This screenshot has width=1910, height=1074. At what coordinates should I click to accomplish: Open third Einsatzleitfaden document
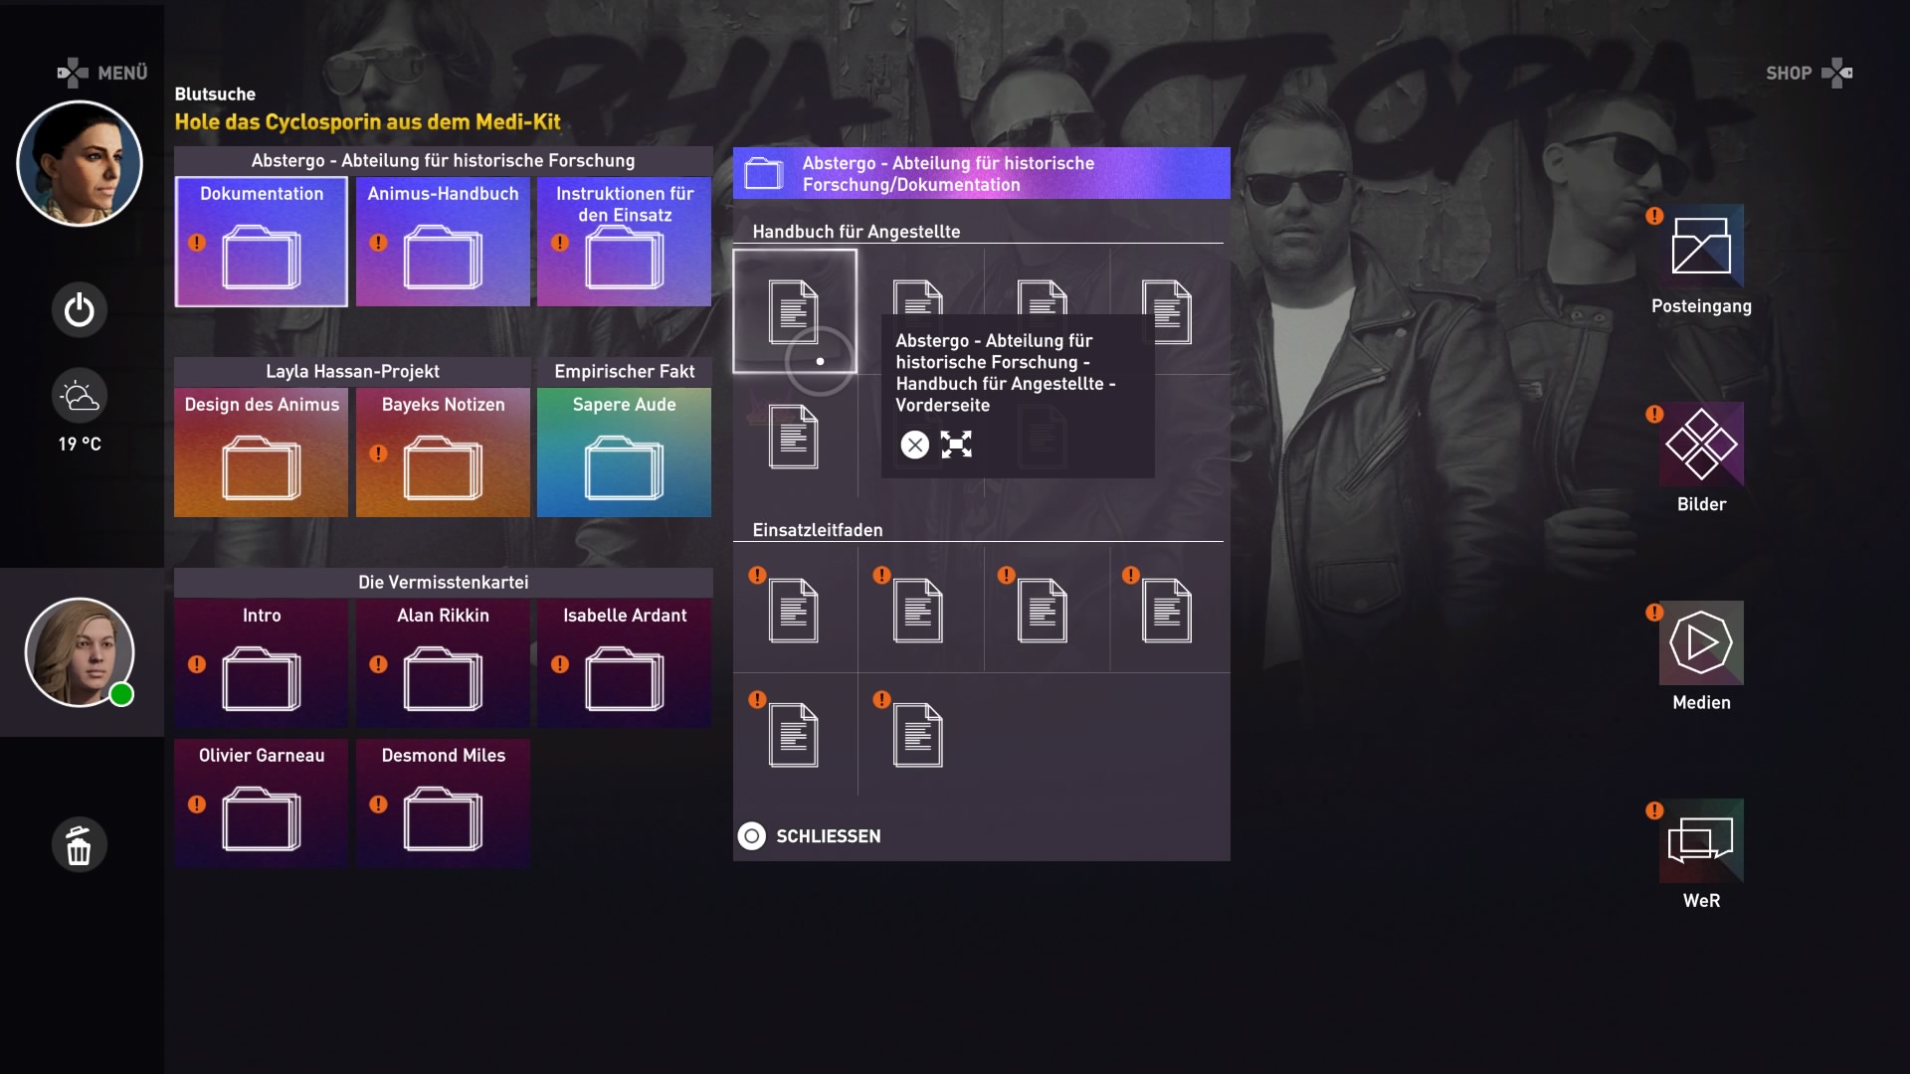1043,610
